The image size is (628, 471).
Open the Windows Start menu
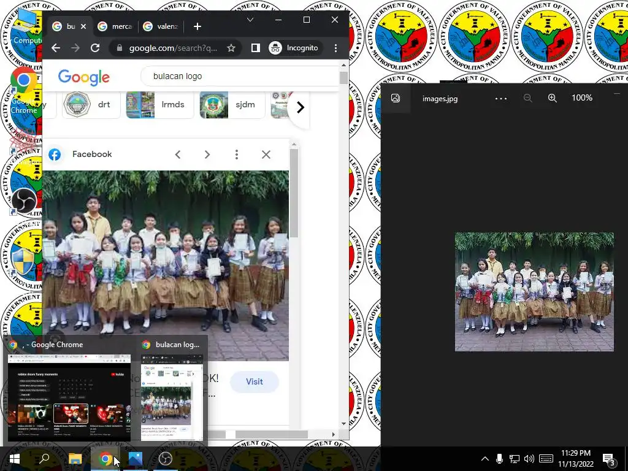click(15, 459)
